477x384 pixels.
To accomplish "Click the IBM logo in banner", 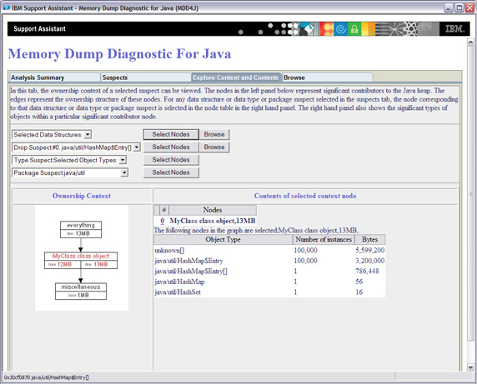I will (454, 29).
